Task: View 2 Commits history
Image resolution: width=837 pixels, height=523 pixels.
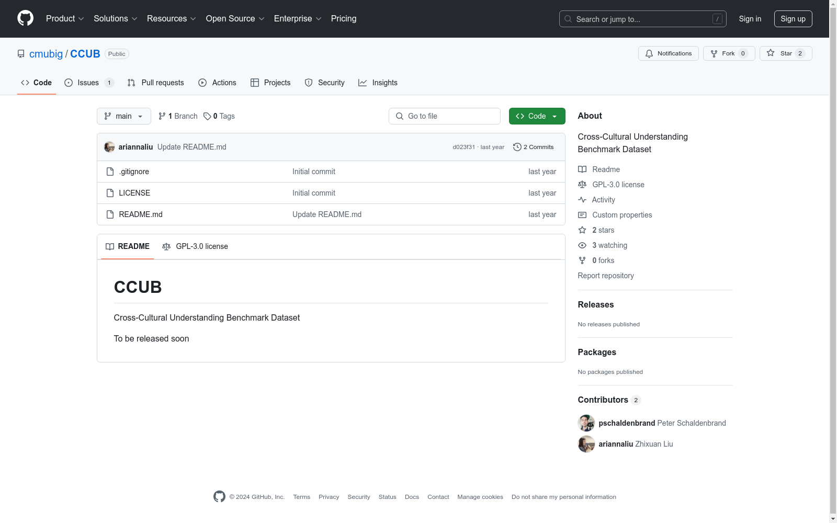Action: click(534, 147)
